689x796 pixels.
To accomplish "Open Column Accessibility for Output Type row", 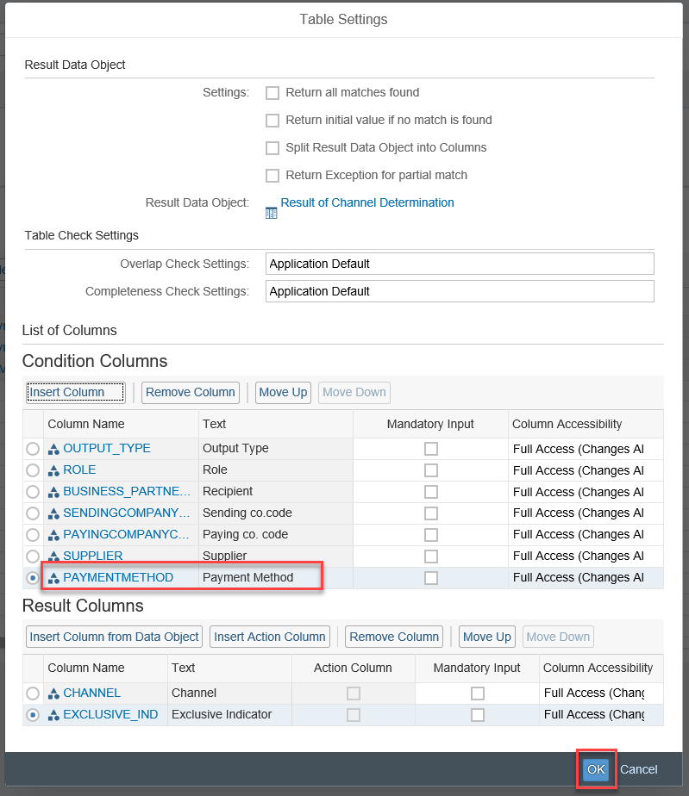I will click(x=586, y=450).
